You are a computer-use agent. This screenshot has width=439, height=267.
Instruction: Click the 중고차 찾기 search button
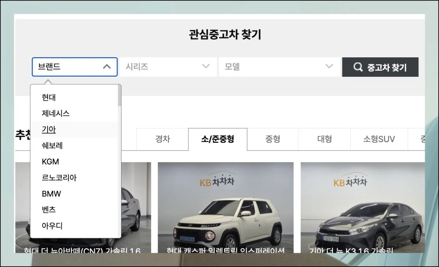(x=380, y=67)
